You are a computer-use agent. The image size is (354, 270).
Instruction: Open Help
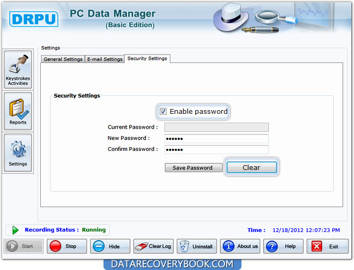pyautogui.click(x=283, y=246)
